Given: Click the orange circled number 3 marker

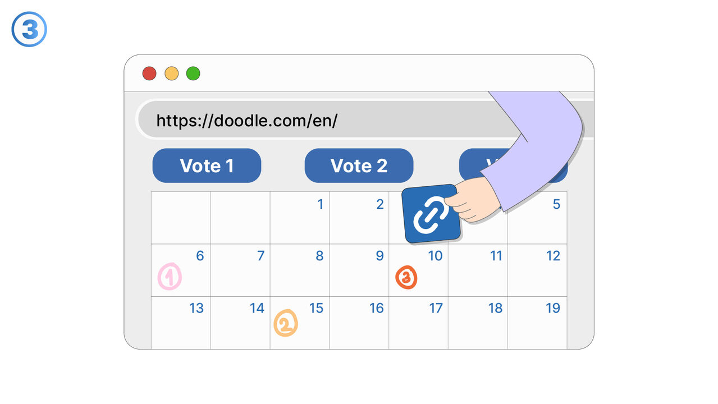Looking at the screenshot, I should pos(406,277).
